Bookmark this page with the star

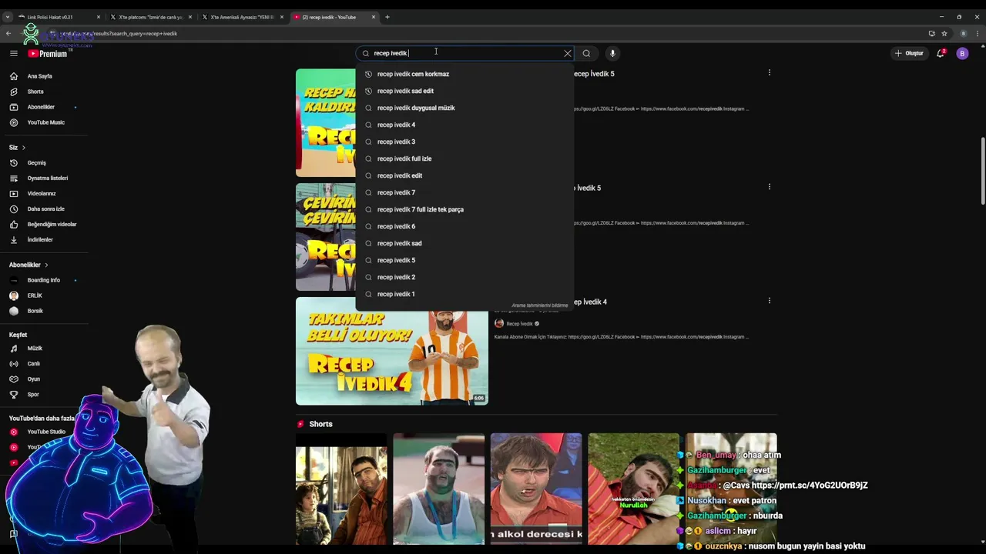tap(944, 34)
